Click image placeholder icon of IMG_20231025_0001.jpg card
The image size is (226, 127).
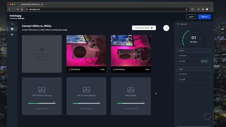click(86, 90)
